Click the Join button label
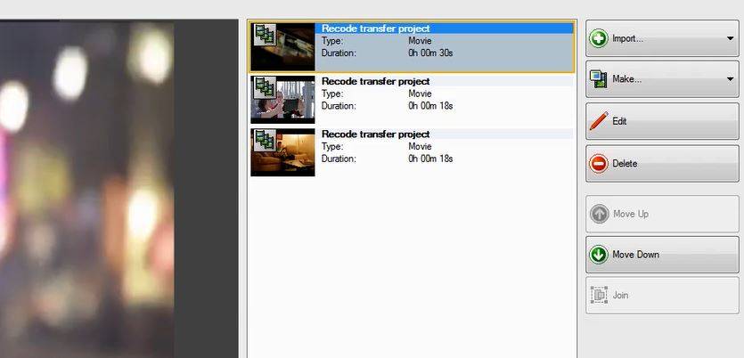This screenshot has height=358, width=744. [x=621, y=295]
